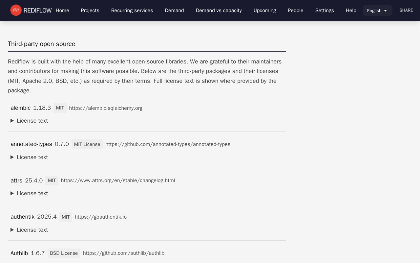This screenshot has height=263, width=420.
Task: Open the People page
Action: 295,11
